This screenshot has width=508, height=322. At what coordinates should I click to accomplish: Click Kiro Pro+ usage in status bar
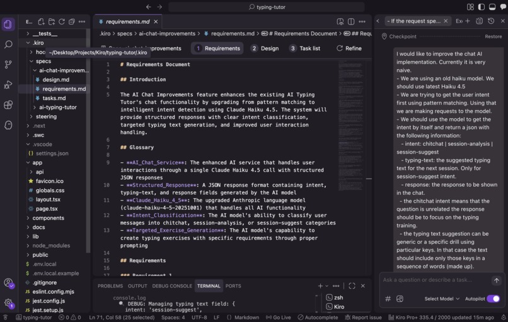point(441,318)
